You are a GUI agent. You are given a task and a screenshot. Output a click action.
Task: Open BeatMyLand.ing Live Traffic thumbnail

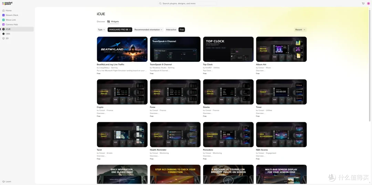click(x=122, y=49)
